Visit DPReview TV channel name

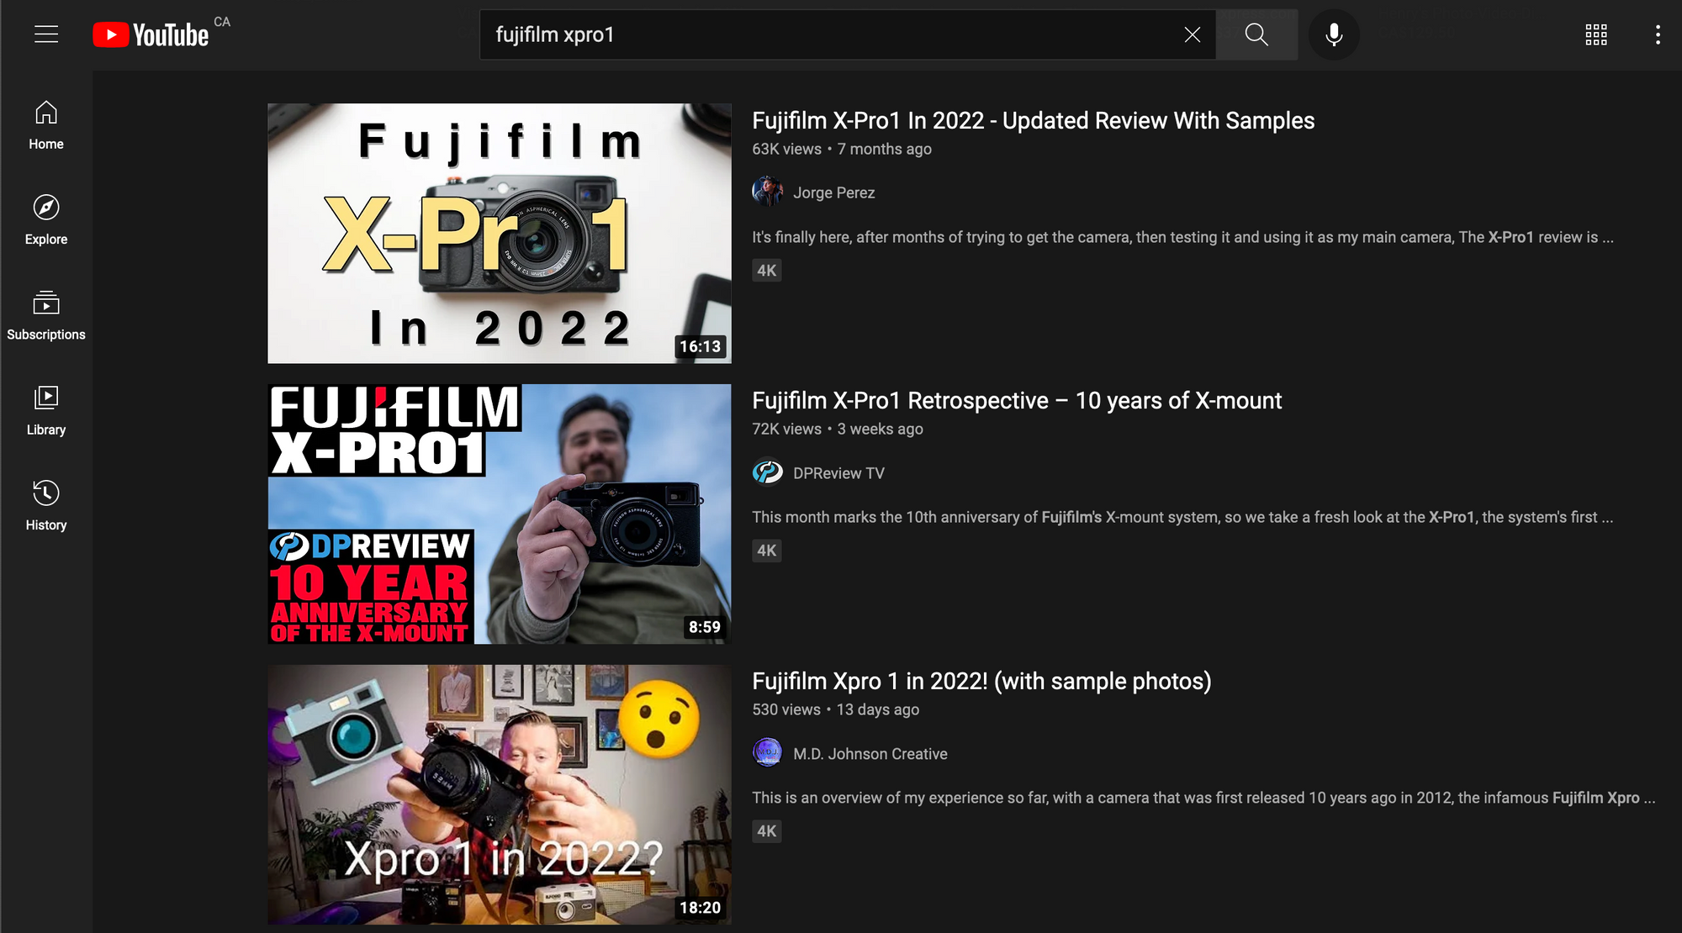point(838,473)
